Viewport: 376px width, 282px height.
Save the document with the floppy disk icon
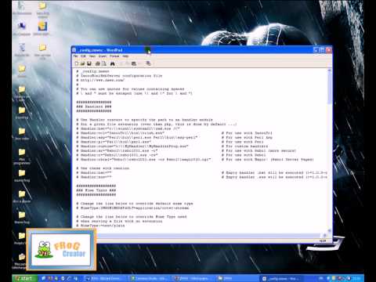tap(89, 63)
